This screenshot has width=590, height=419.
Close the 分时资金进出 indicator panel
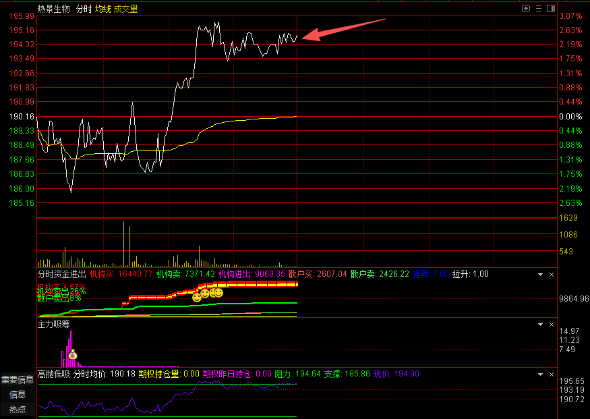point(551,275)
